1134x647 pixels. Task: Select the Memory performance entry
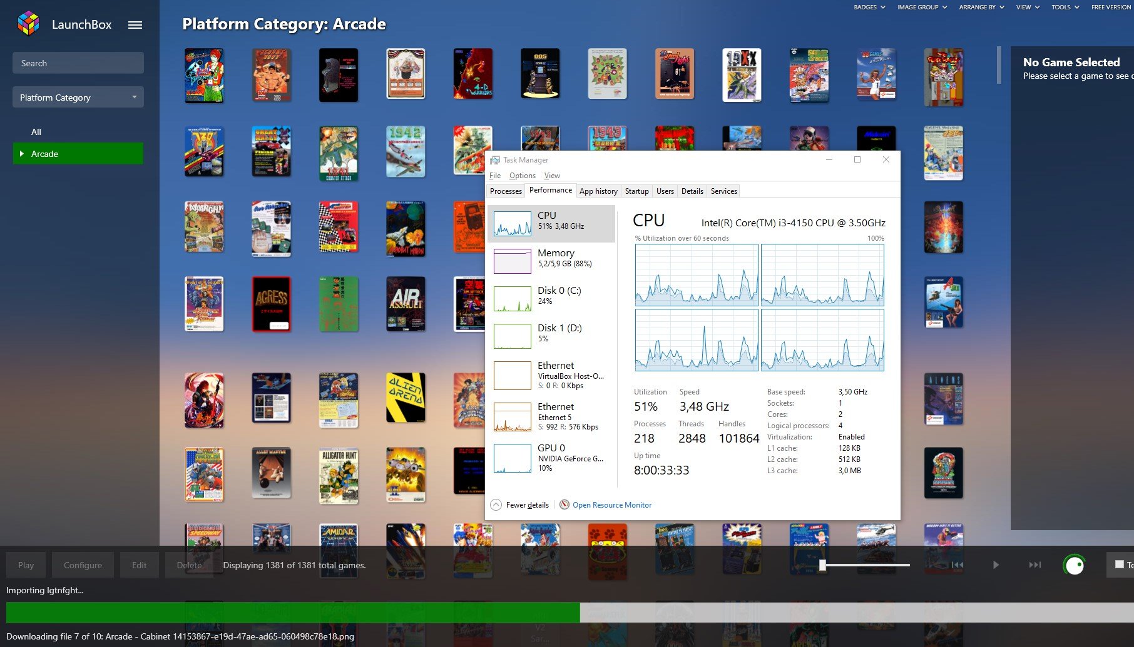click(551, 261)
